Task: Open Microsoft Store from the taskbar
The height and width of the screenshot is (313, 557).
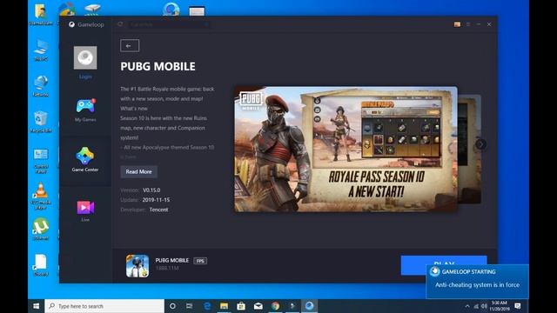Action: [241, 306]
